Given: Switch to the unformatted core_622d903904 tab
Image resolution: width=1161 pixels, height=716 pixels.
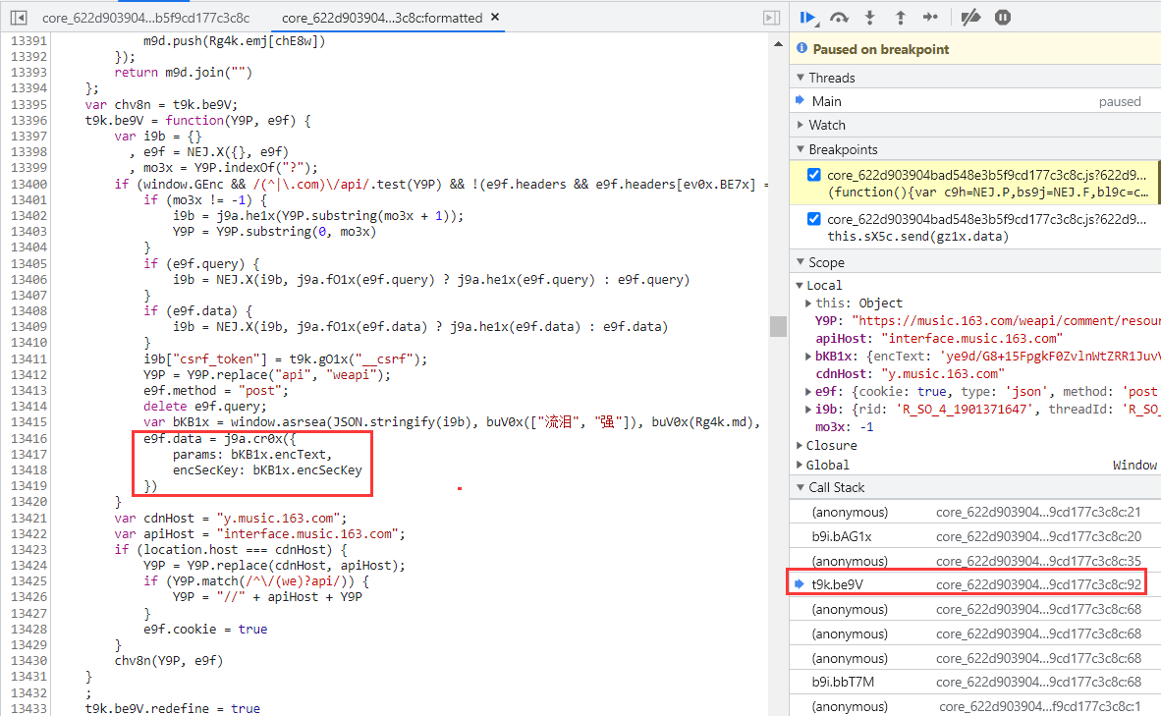Looking at the screenshot, I should 145,18.
